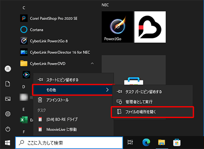Click ファイルの場所を開く menu item

153,112
